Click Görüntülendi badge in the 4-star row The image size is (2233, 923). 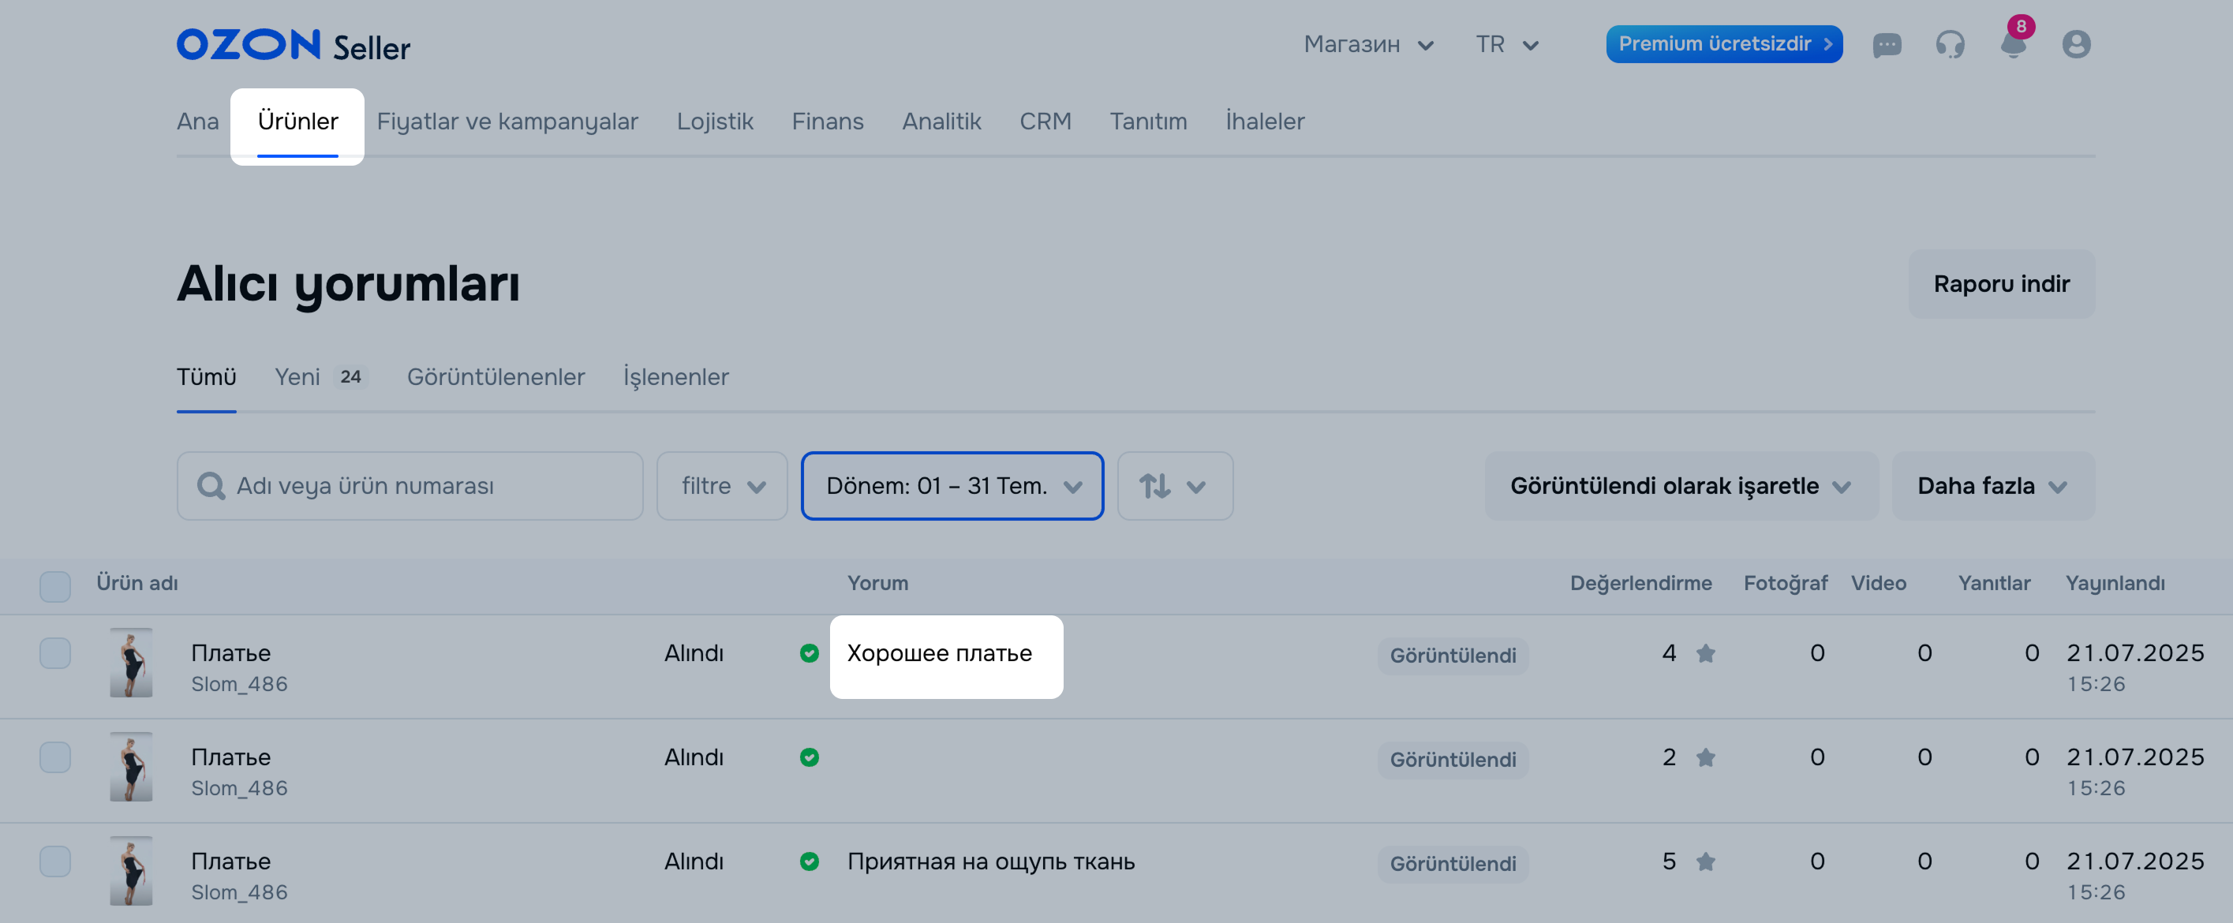point(1453,656)
